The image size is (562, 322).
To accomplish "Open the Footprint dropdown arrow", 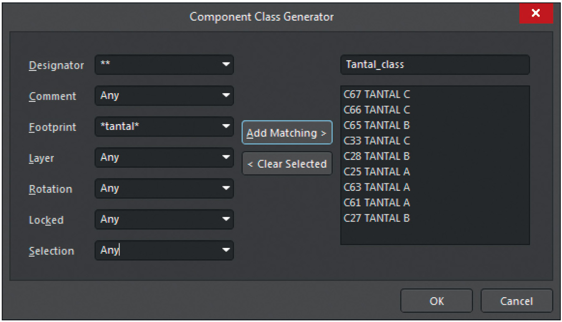I will [226, 126].
